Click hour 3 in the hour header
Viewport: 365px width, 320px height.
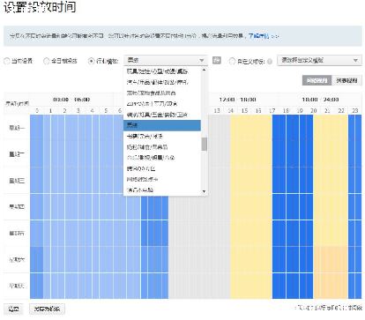coord(78,110)
